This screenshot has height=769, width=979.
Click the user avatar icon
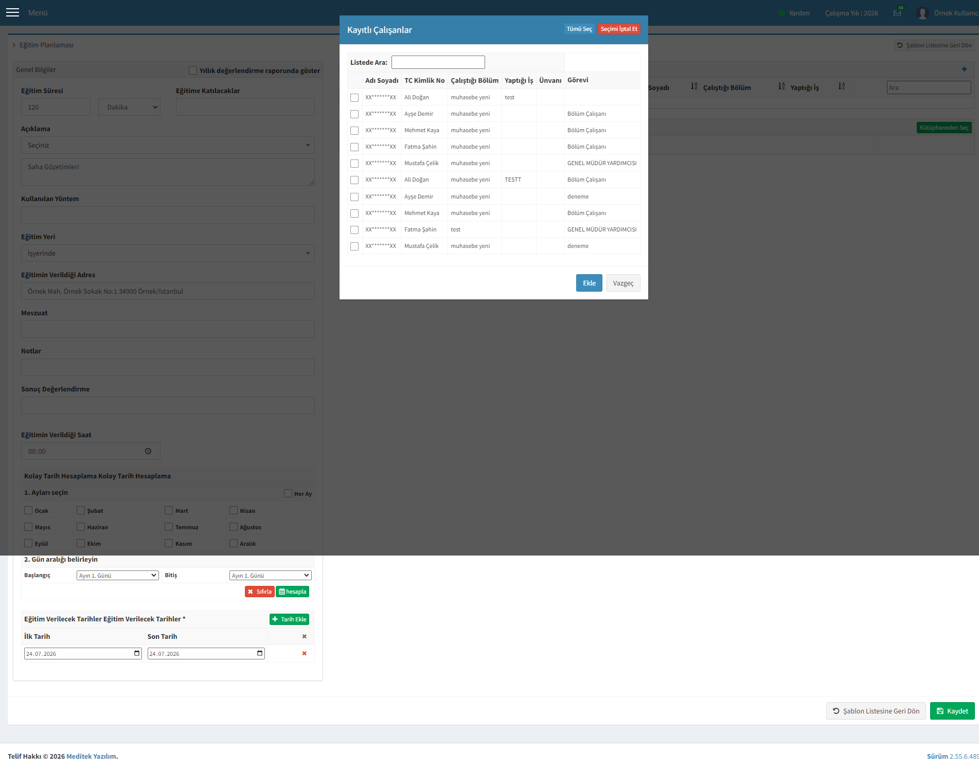pos(922,13)
